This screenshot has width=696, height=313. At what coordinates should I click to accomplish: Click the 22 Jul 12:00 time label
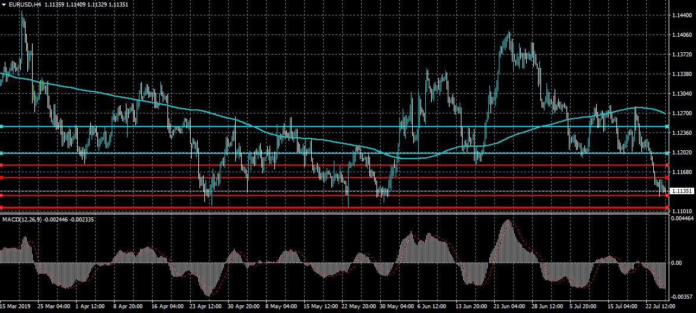coord(660,306)
